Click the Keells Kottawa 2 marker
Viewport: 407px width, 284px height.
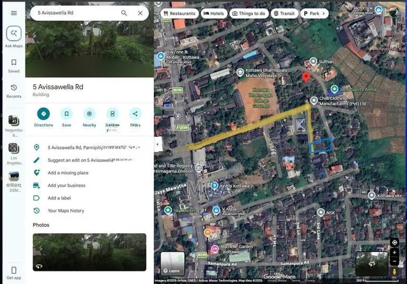coord(214,186)
